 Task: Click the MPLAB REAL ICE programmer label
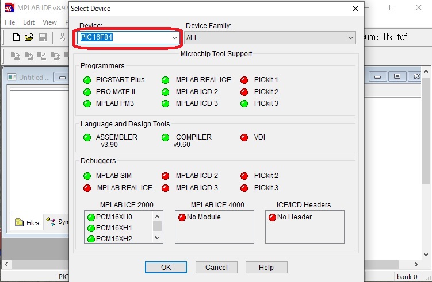[203, 80]
